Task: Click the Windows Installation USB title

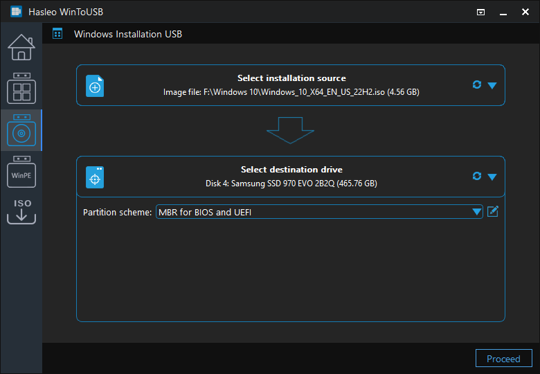Action: point(128,34)
